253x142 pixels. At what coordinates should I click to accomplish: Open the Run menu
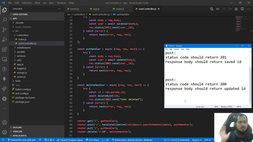(51, 3)
